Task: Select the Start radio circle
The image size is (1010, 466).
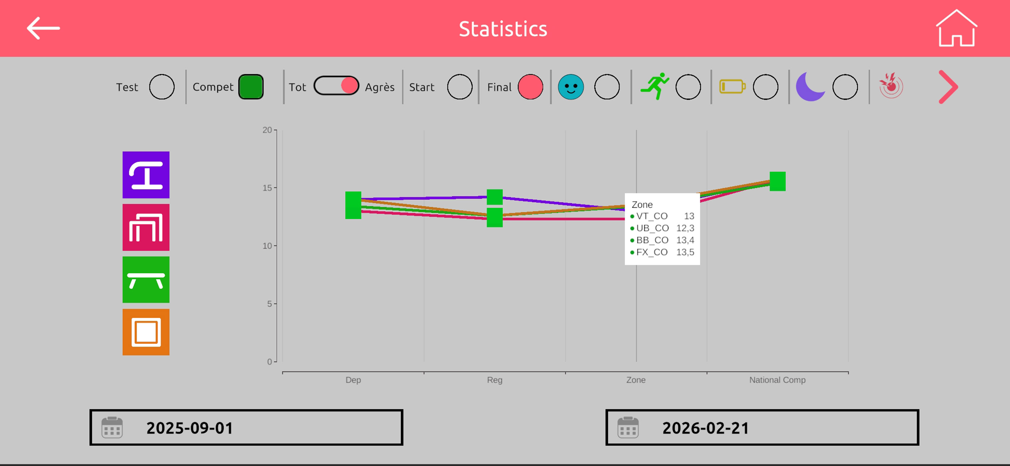Action: 459,87
